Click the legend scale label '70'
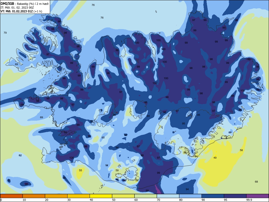The height and width of the screenshot is (202, 269). point(158,200)
